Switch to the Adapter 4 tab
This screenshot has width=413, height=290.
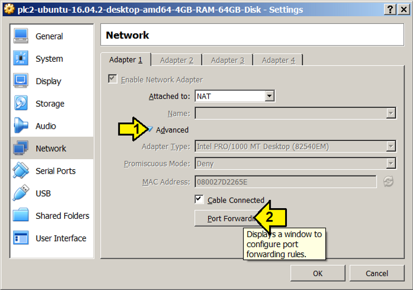[278, 60]
